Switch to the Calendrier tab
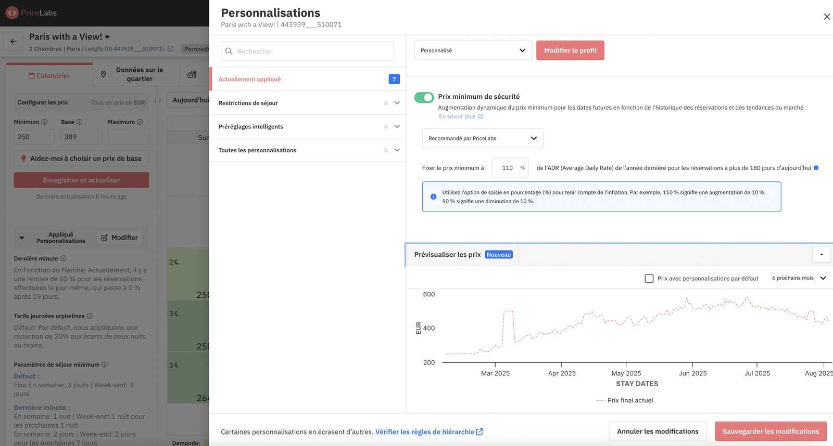The width and height of the screenshot is (833, 446). point(49,75)
